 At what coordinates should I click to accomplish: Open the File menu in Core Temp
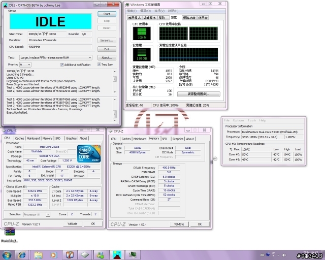click(x=227, y=120)
